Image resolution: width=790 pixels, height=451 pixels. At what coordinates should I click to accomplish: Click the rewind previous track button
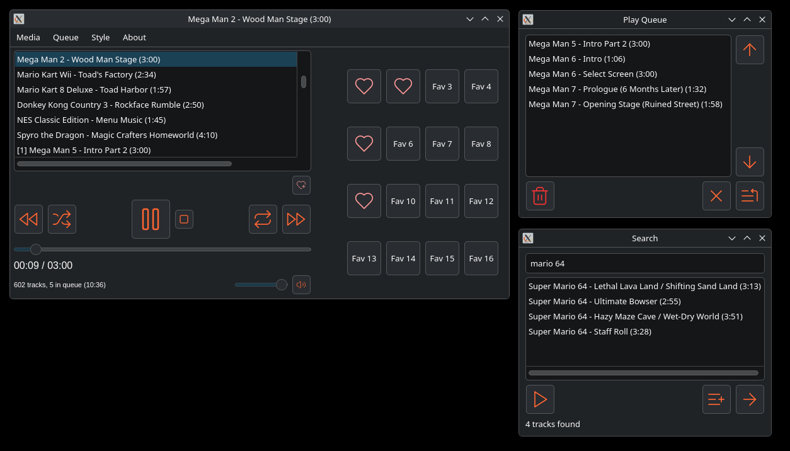[x=28, y=219]
